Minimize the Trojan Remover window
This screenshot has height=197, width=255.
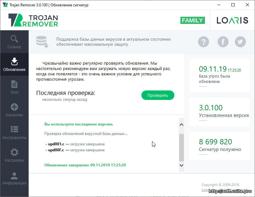point(219,5)
